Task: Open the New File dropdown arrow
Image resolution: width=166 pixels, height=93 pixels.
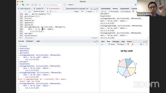Action: 20,5
